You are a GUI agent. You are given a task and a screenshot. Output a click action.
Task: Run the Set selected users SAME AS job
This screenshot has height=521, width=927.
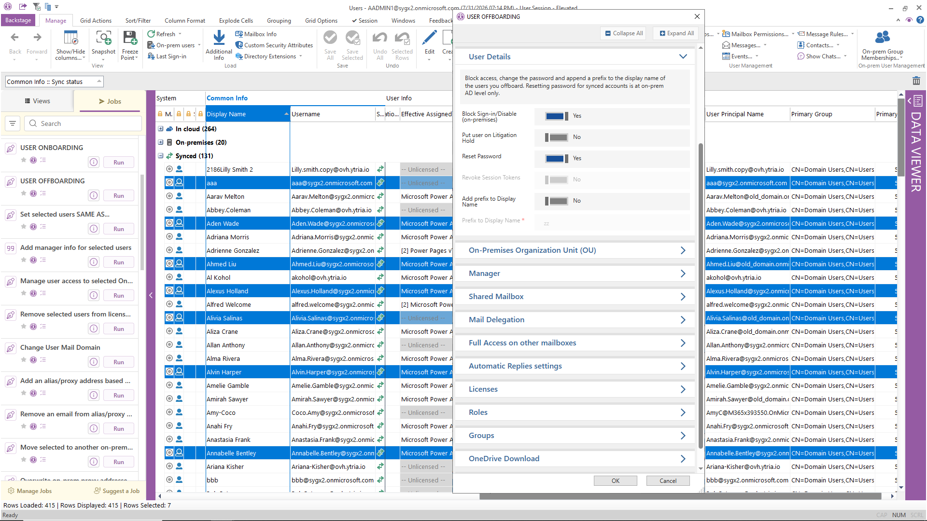click(x=119, y=229)
